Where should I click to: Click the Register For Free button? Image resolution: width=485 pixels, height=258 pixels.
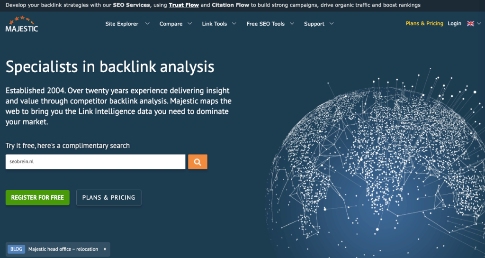[x=37, y=198]
